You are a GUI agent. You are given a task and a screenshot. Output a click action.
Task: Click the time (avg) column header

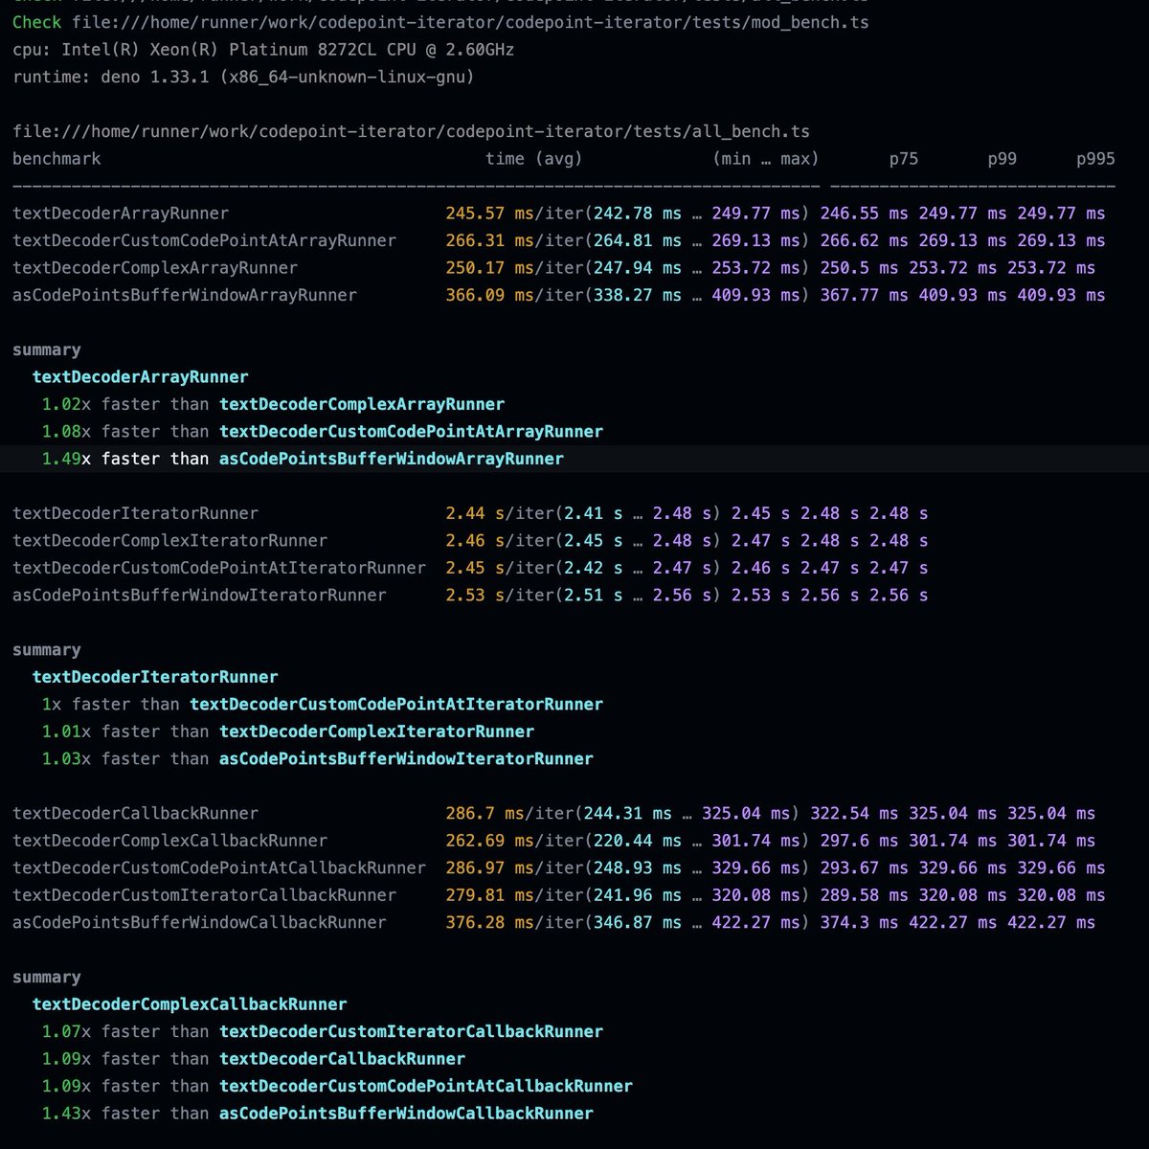pyautogui.click(x=532, y=159)
